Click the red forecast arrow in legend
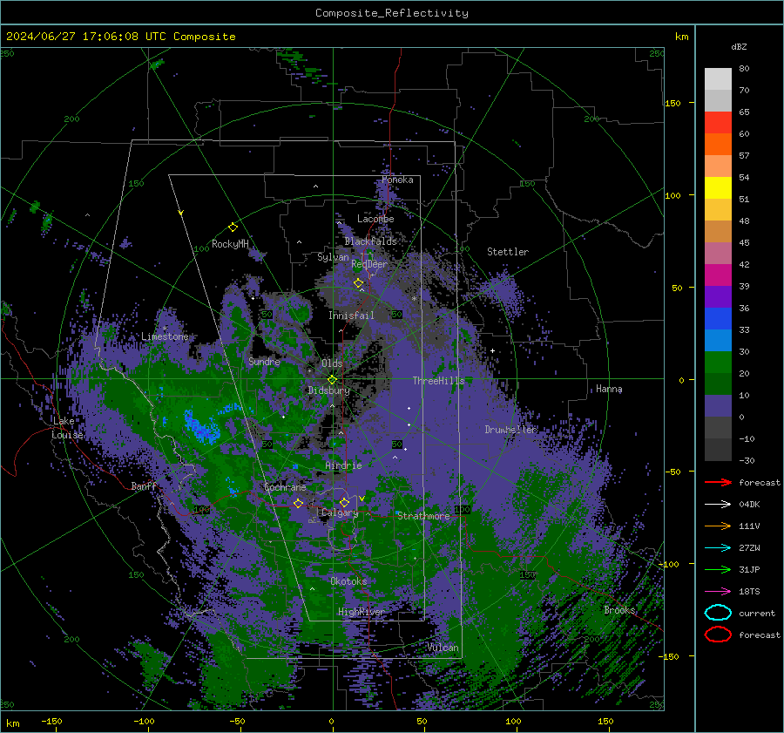This screenshot has height=733, width=784. click(x=718, y=482)
